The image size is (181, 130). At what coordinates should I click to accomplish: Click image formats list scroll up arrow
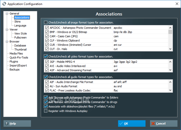pos(170,28)
